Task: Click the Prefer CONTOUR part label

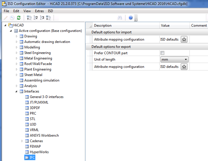Action: (111, 53)
